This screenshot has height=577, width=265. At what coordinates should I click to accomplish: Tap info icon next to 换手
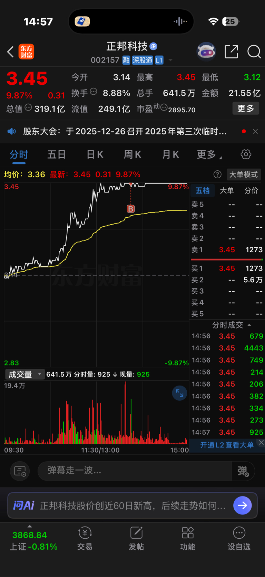coord(94,92)
